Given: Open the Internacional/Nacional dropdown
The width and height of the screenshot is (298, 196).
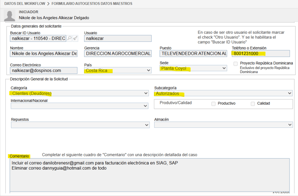Looking at the screenshot, I should (80, 106).
